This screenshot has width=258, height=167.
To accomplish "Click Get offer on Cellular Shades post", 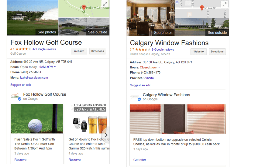I will point(140,160).
